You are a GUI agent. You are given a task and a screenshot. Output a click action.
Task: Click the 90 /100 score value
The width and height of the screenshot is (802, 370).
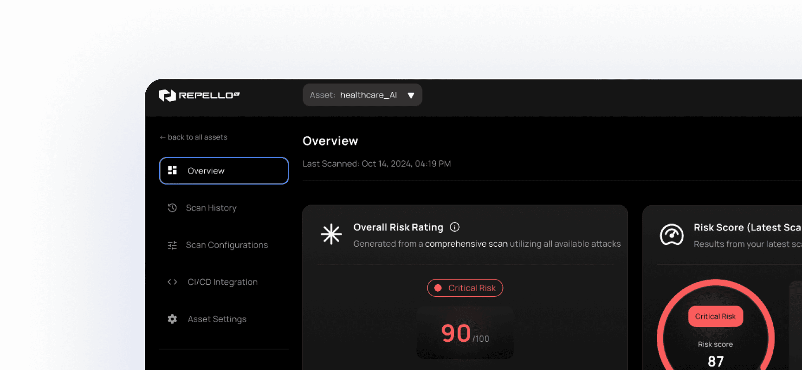pyautogui.click(x=465, y=333)
